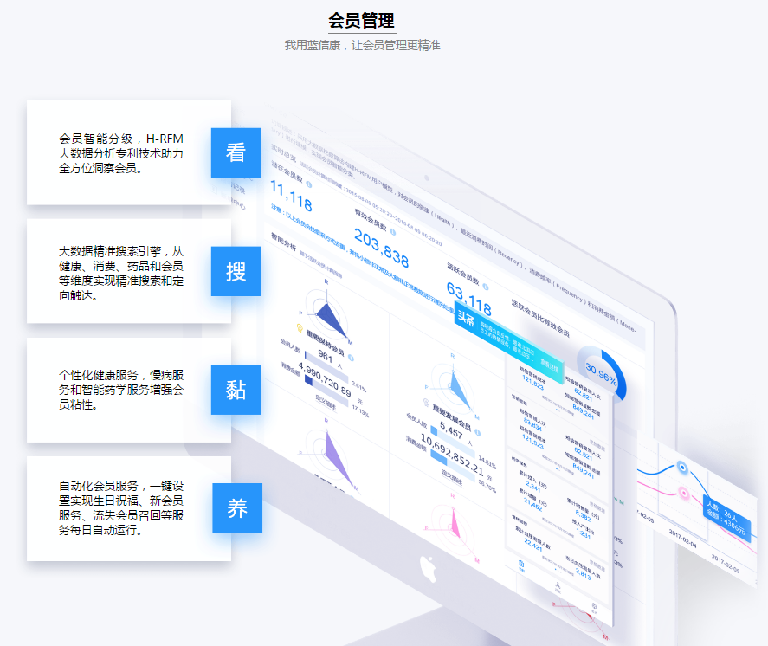Click the Apple logo on the monitor

[x=429, y=569]
